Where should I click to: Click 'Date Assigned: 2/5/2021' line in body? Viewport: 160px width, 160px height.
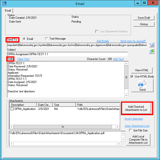point(22,82)
